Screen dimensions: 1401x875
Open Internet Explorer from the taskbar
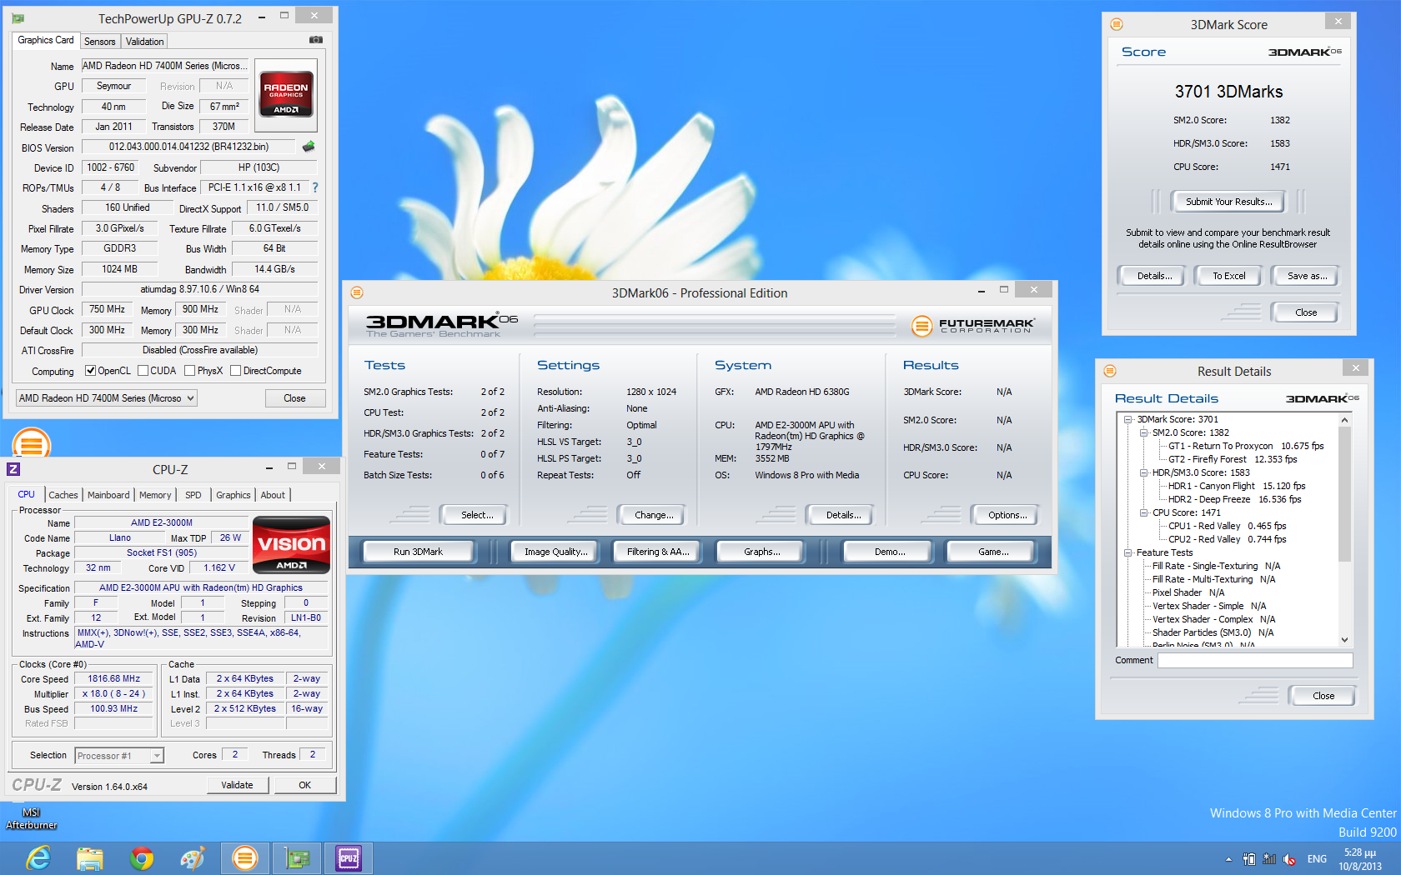pyautogui.click(x=38, y=858)
